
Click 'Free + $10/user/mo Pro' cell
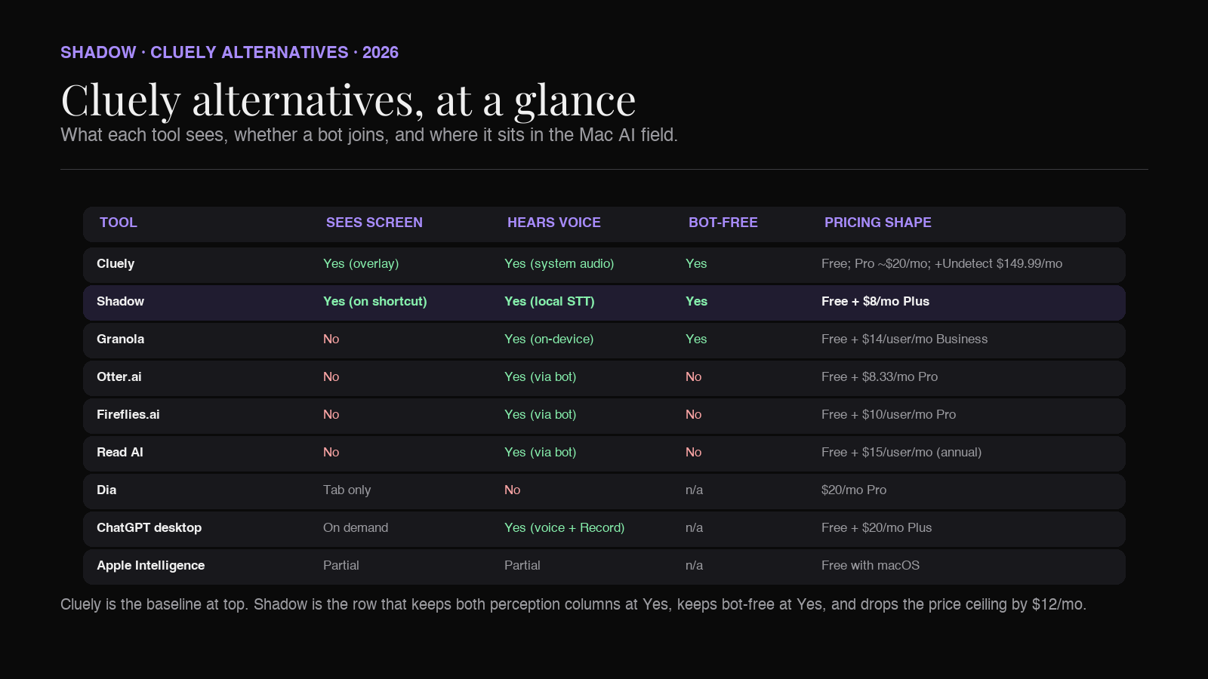(x=889, y=415)
